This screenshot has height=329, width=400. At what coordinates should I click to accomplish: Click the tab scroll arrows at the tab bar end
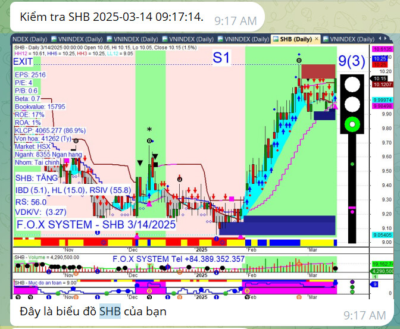(x=382, y=39)
